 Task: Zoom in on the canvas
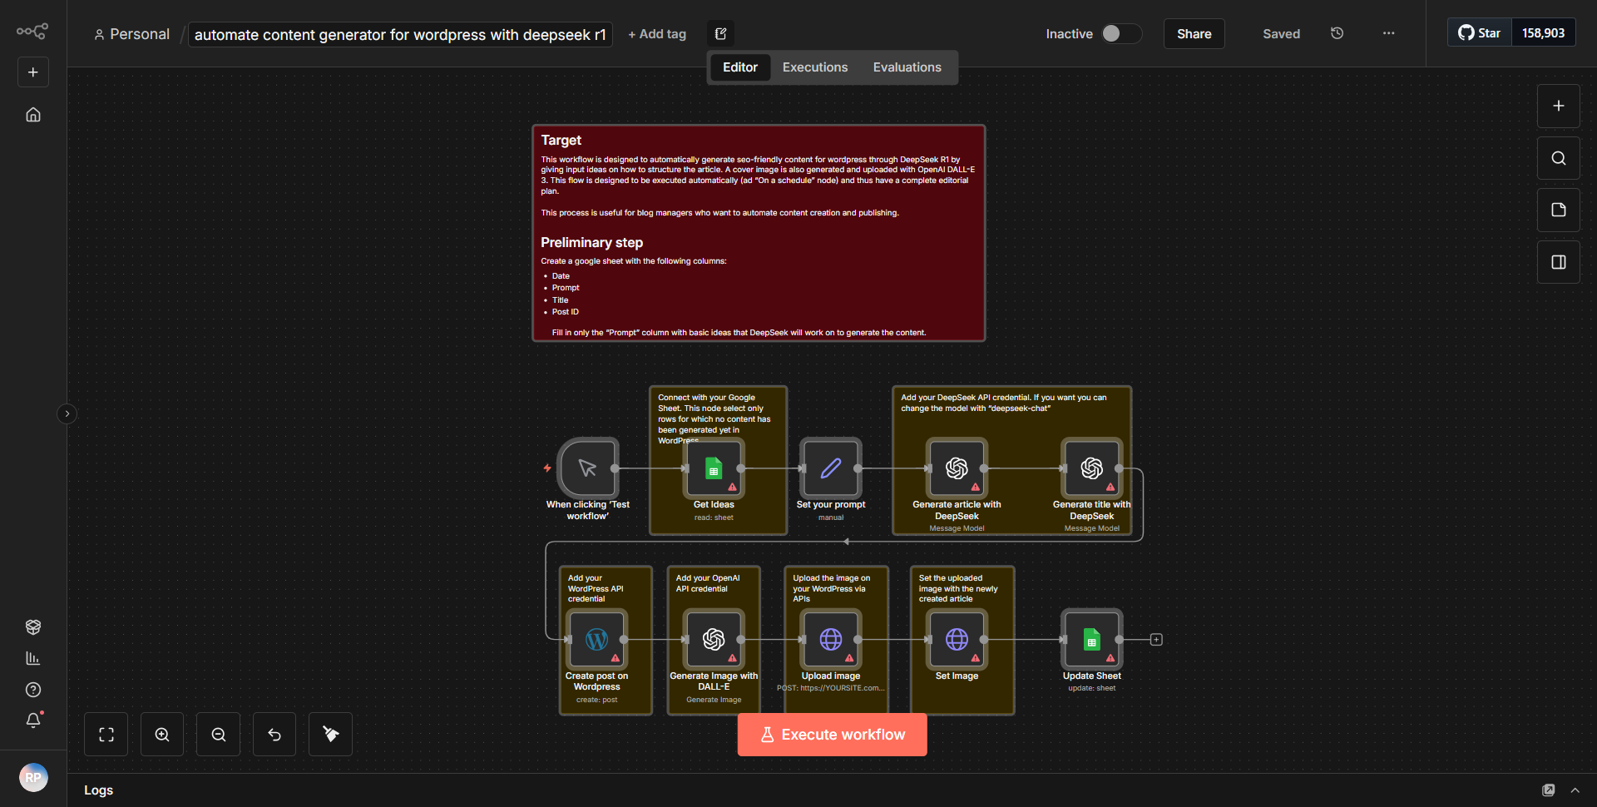(x=161, y=734)
